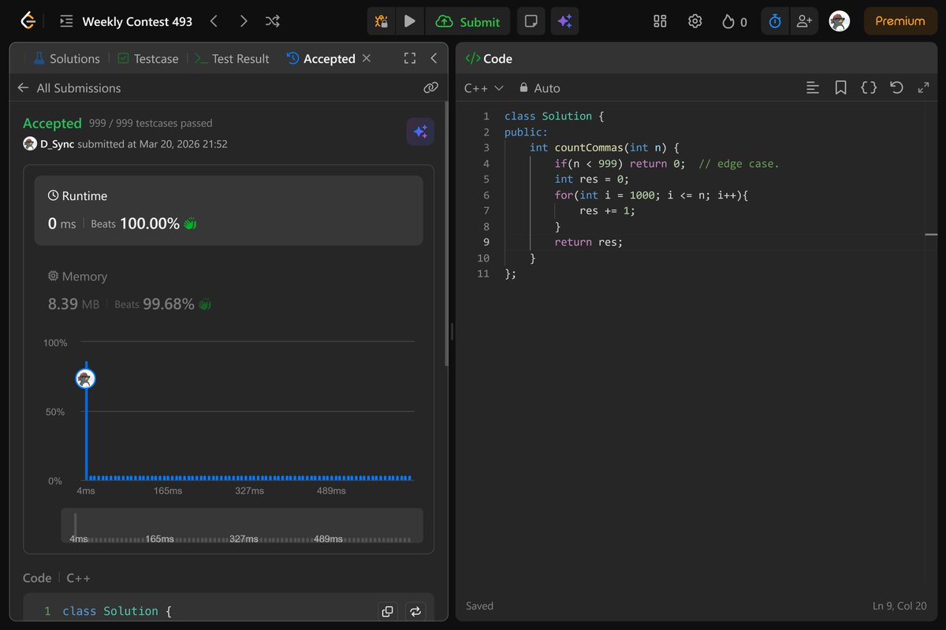Open the AI sparkle assistant in top bar
Screen dimensions: 946x630
click(564, 21)
